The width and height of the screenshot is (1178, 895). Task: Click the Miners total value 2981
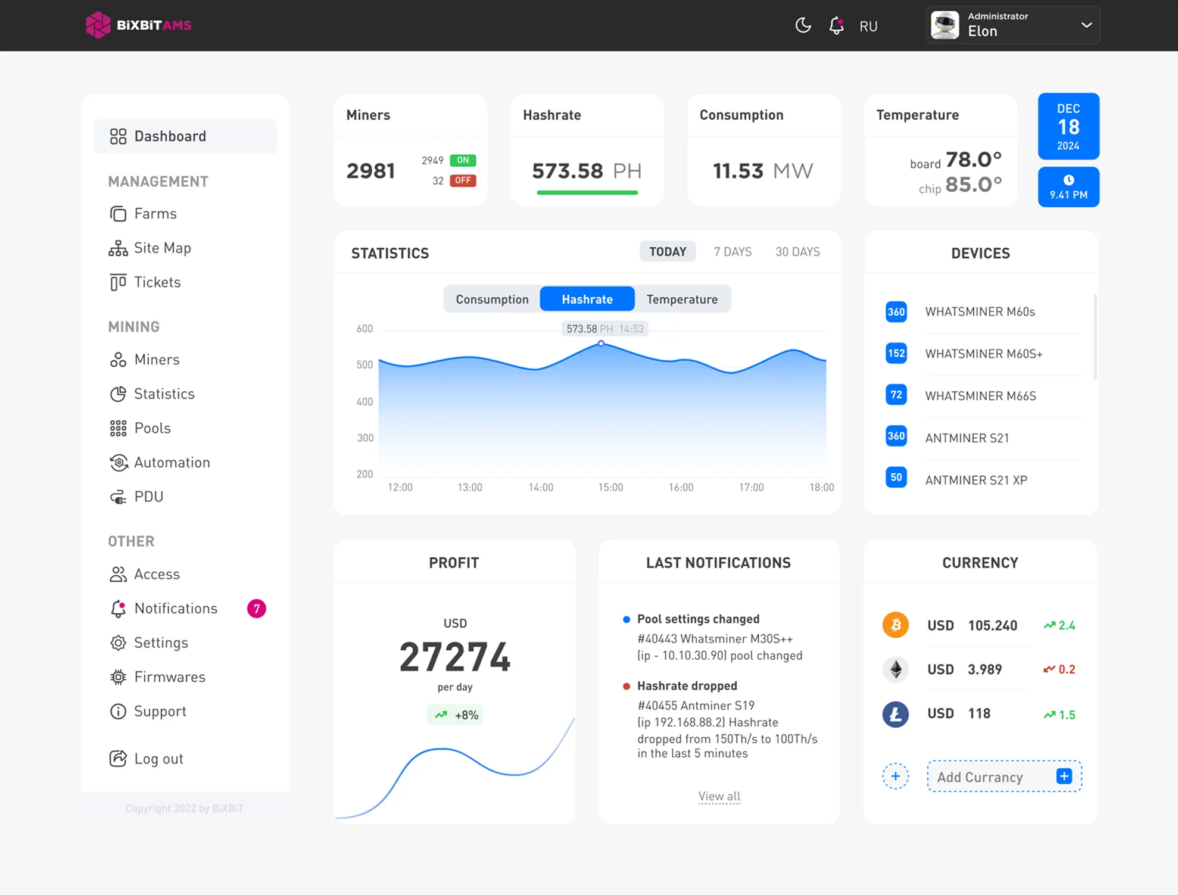click(370, 171)
